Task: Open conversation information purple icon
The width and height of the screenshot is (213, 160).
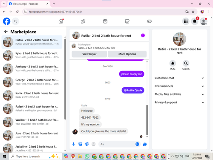Action: pyautogui.click(x=143, y=35)
